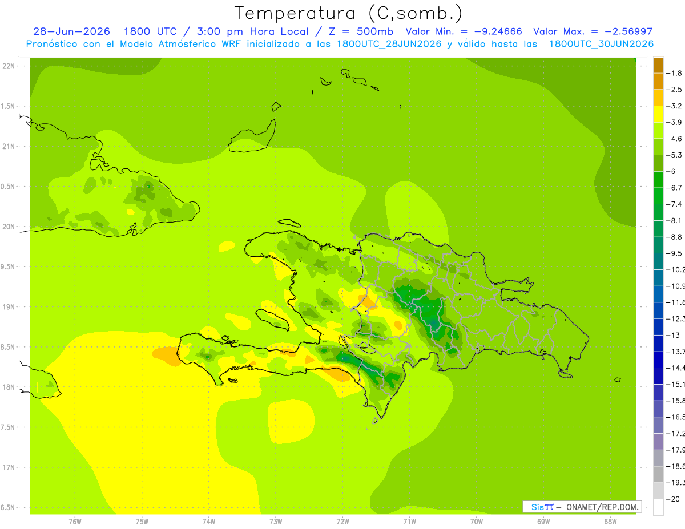Screen dimensions: 685x529
Task: Click the "68W" longitude axis label
Action: click(610, 522)
